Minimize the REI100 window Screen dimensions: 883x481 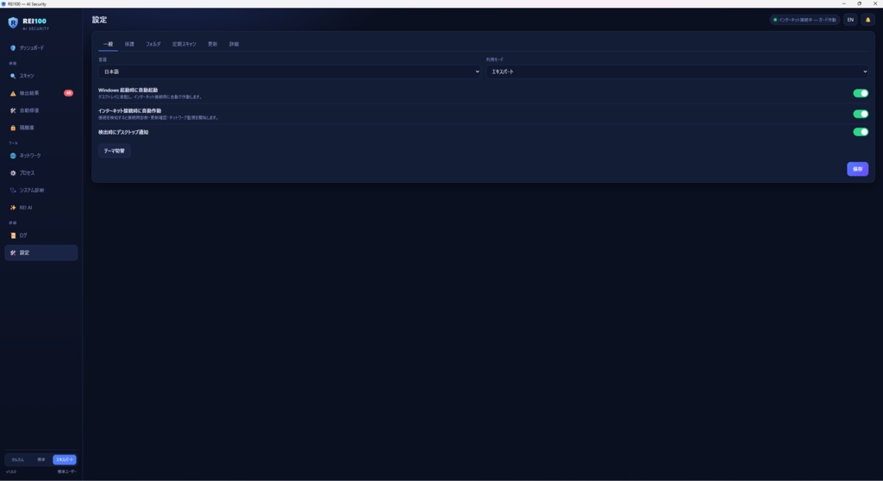[x=843, y=3]
